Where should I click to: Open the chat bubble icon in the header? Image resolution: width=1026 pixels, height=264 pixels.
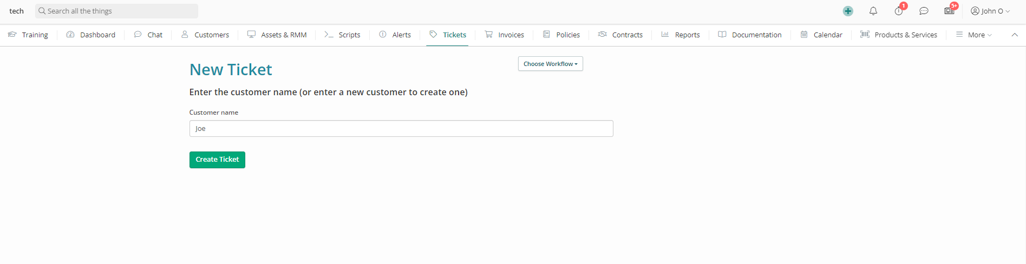tap(924, 11)
